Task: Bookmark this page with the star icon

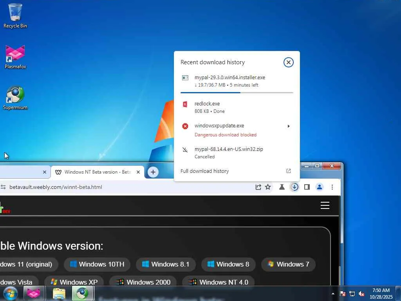Action: [x=268, y=187]
